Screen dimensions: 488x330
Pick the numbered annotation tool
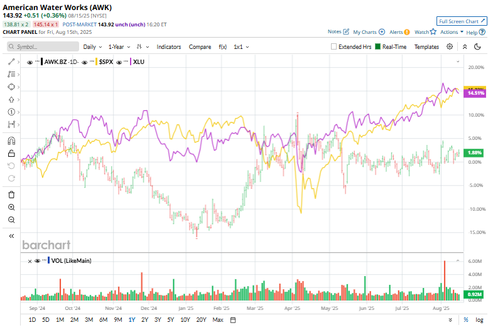point(11,112)
